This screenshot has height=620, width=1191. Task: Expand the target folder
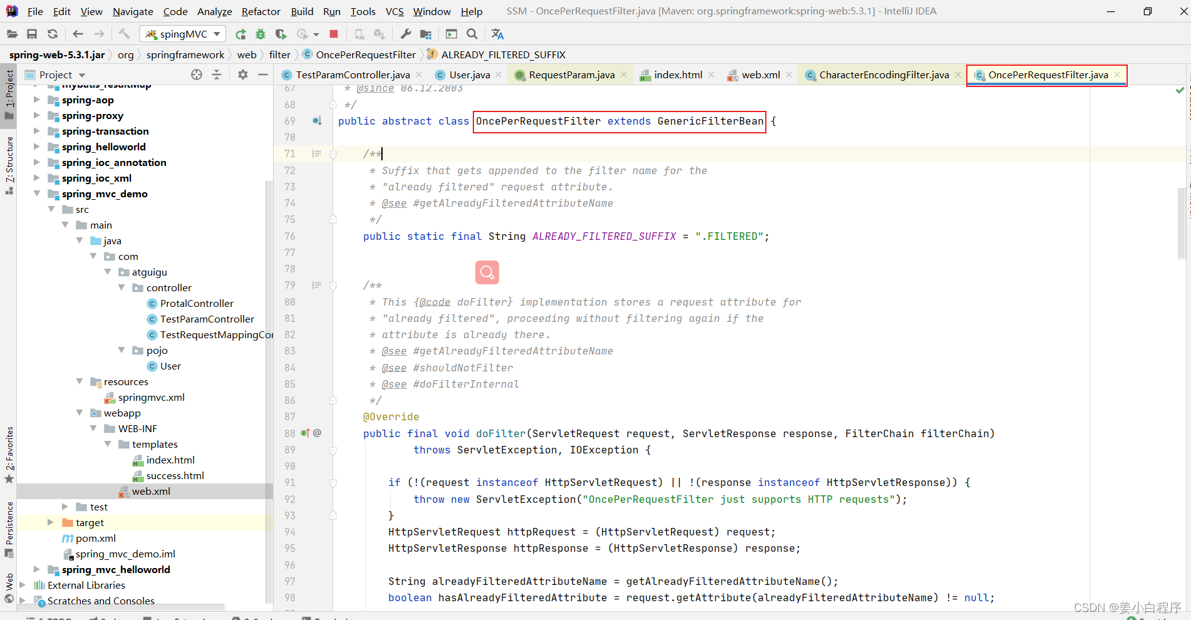(51, 522)
